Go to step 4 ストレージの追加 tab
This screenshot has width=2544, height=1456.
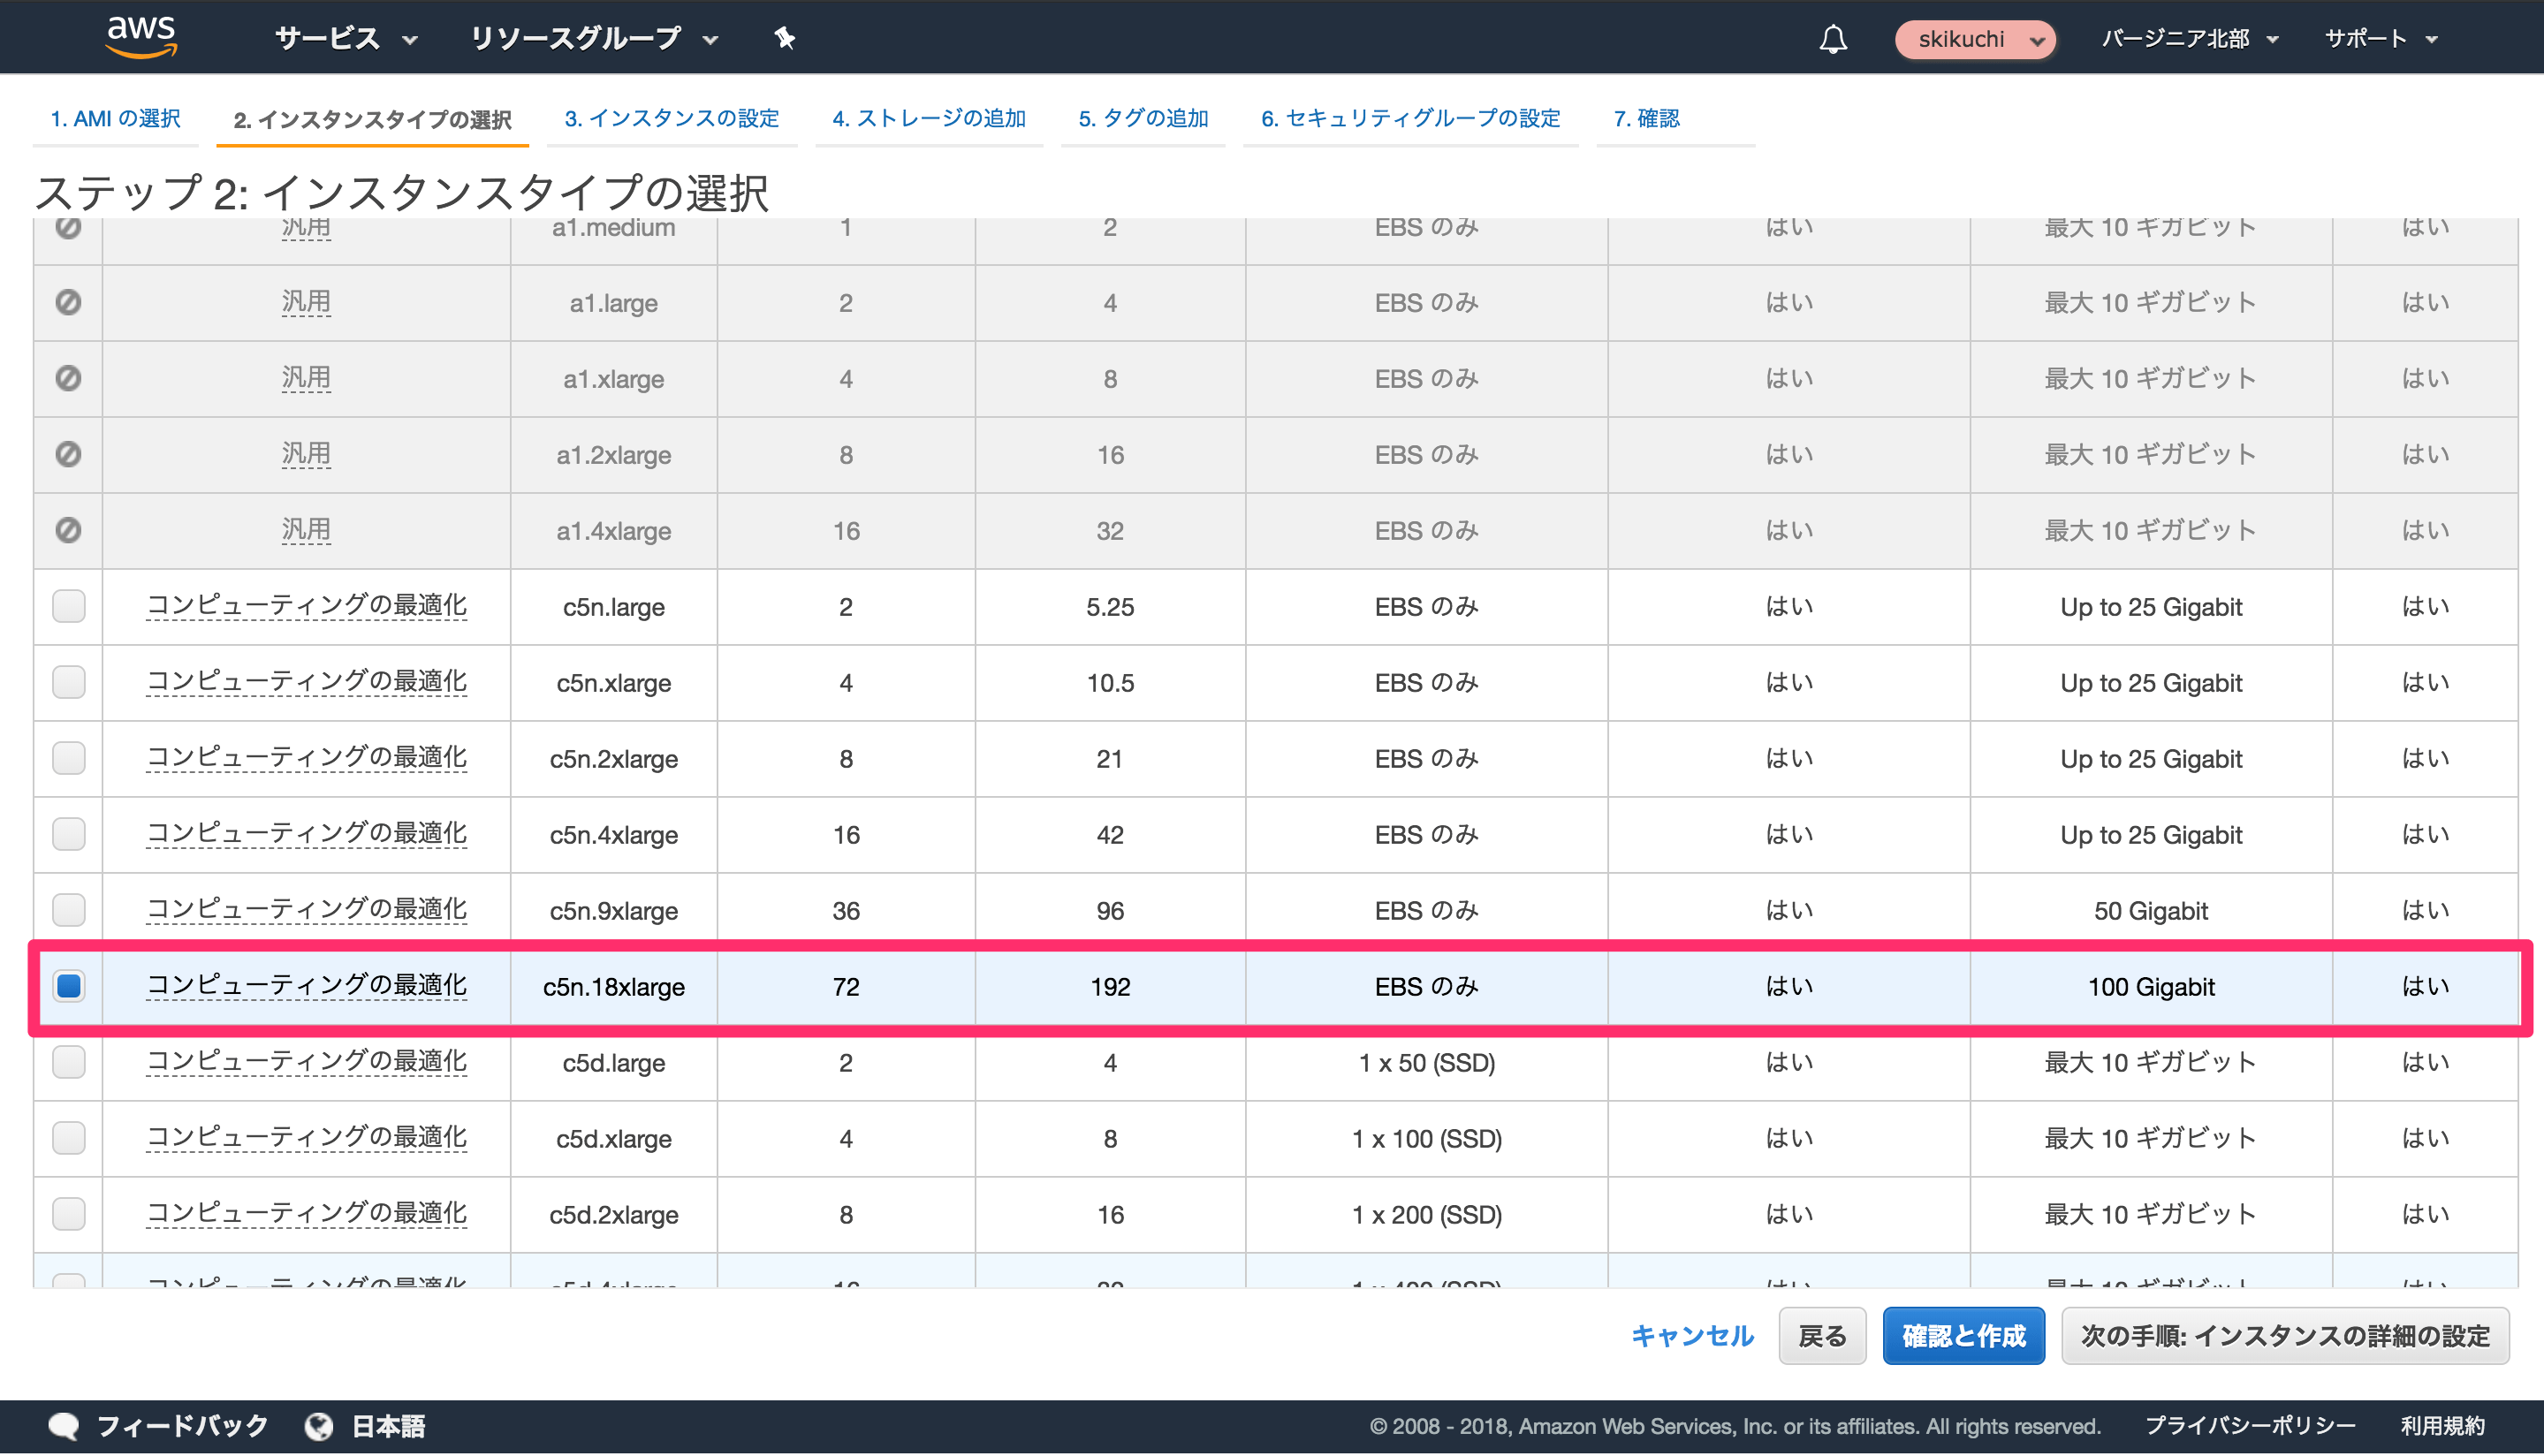click(929, 118)
